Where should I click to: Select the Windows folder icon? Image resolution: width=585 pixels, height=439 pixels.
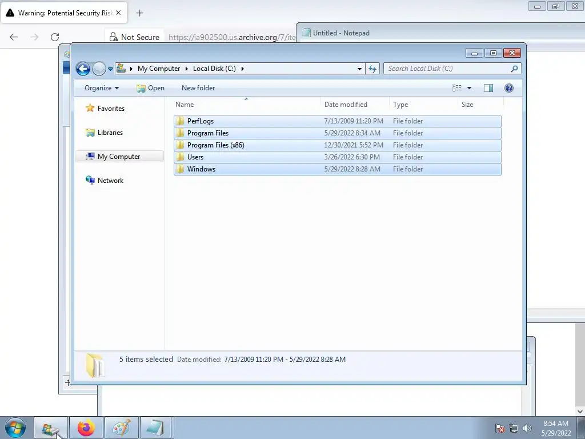(180, 169)
